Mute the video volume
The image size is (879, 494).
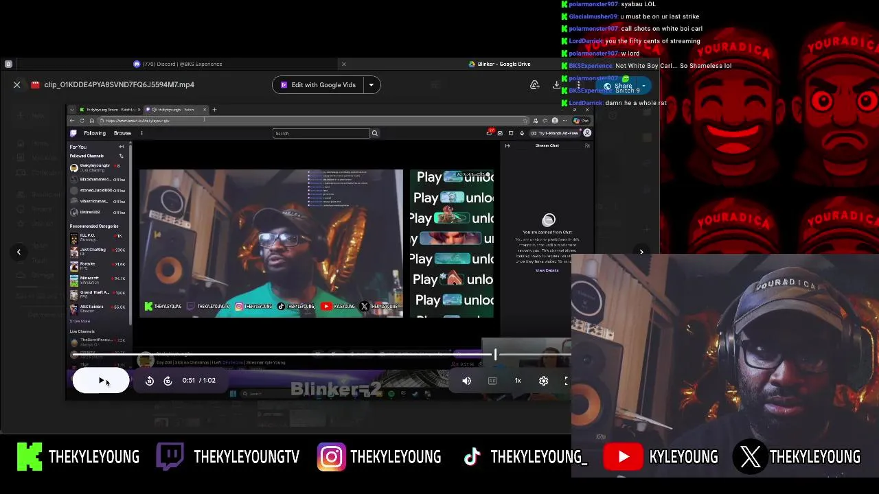click(x=467, y=381)
